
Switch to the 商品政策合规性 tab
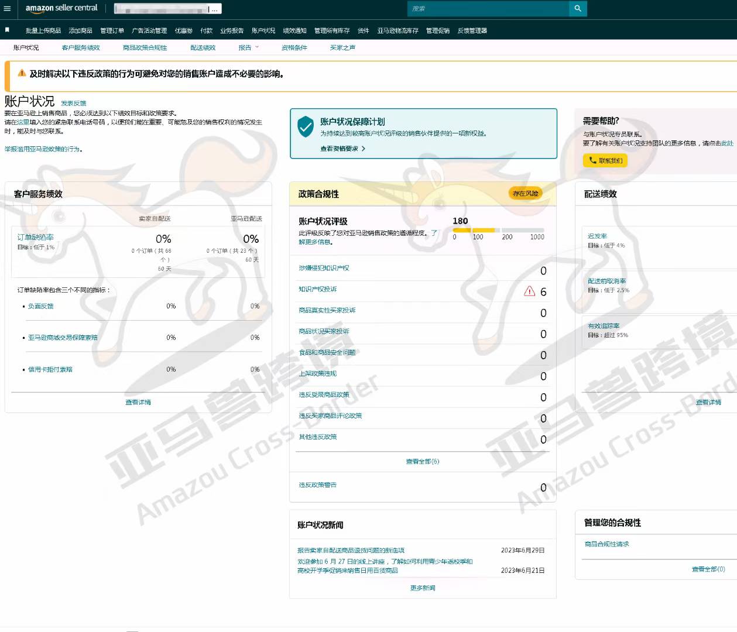tap(145, 47)
